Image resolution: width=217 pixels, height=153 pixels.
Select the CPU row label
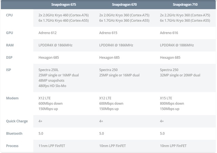pos(10,15)
